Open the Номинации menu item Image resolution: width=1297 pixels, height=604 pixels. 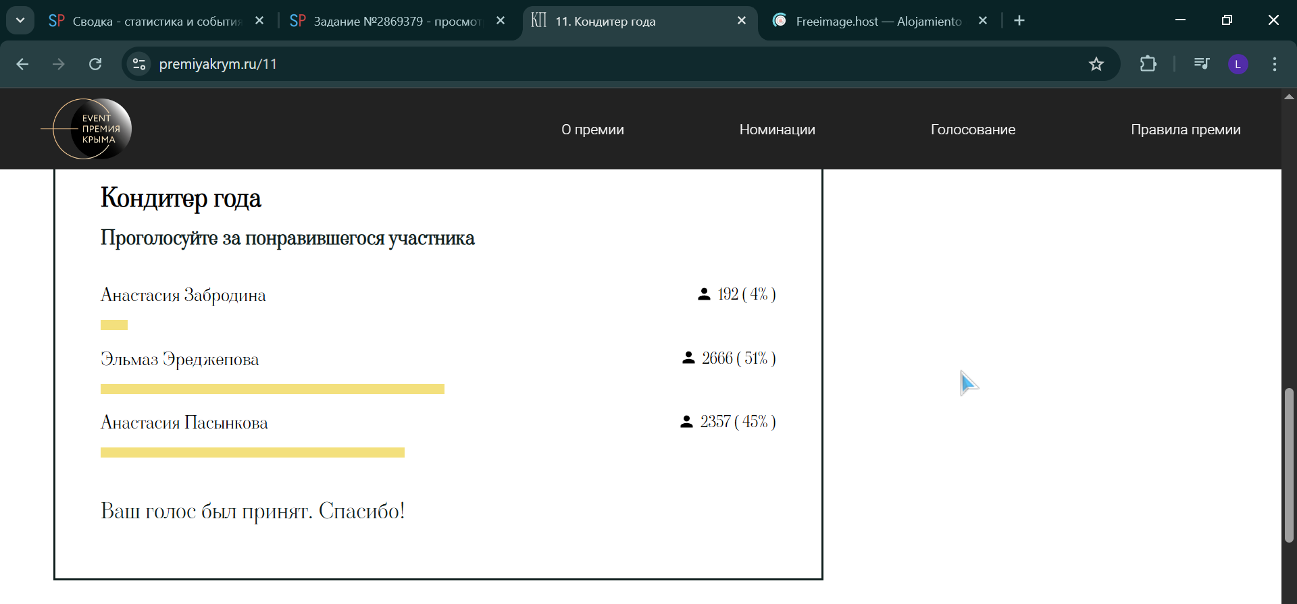[777, 130]
